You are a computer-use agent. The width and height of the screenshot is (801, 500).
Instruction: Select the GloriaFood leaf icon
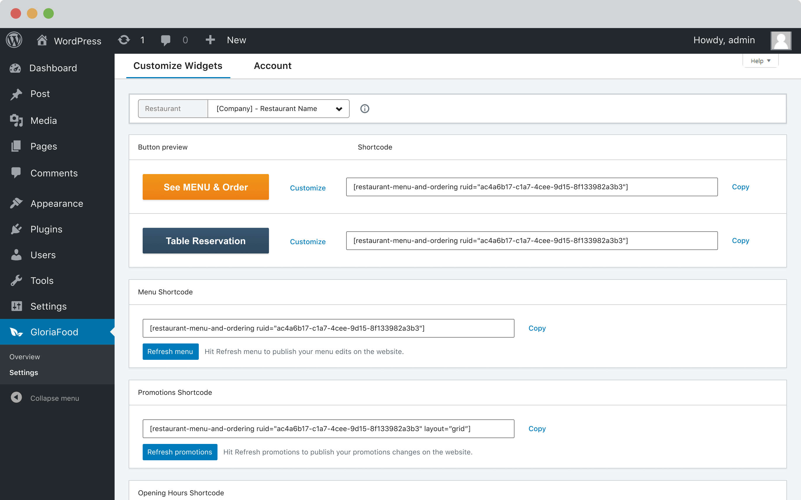coord(16,332)
